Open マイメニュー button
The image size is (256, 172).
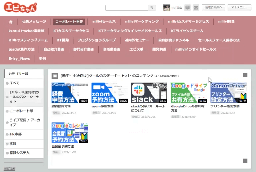click(x=239, y=8)
